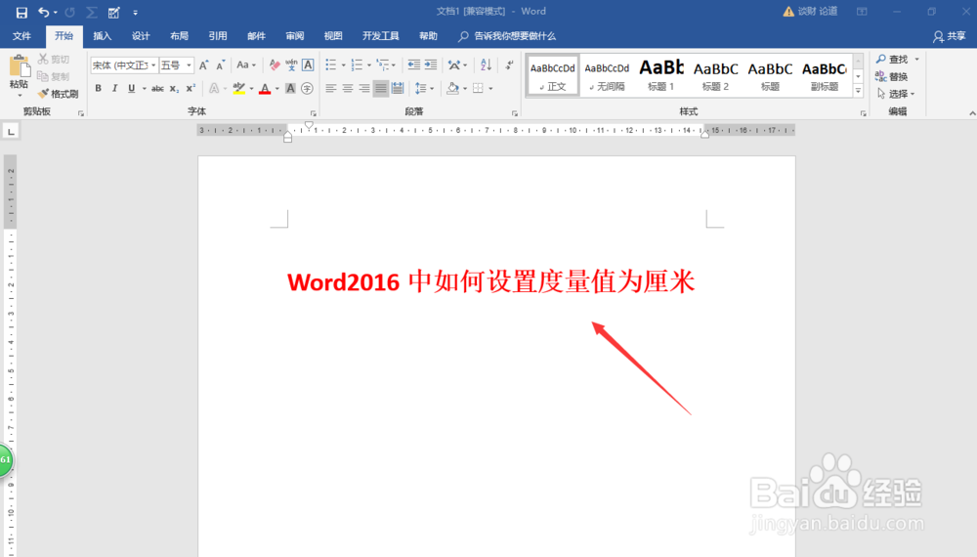The width and height of the screenshot is (977, 557).
Task: Activate the Format Painter 格式刷
Action: 58,94
